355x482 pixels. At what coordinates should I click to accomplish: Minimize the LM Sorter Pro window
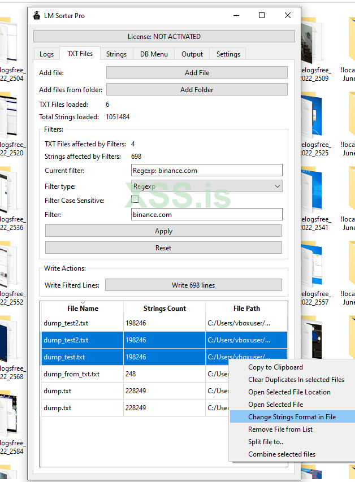(x=236, y=15)
